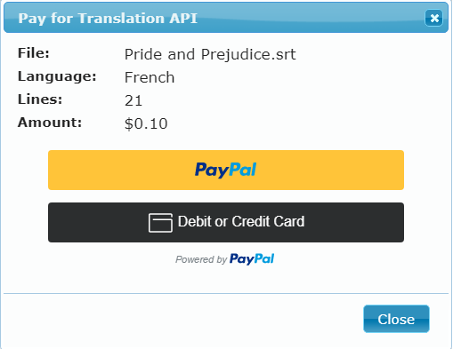The image size is (453, 349).
Task: Choose the Debit or Credit Card button
Action: 226,222
